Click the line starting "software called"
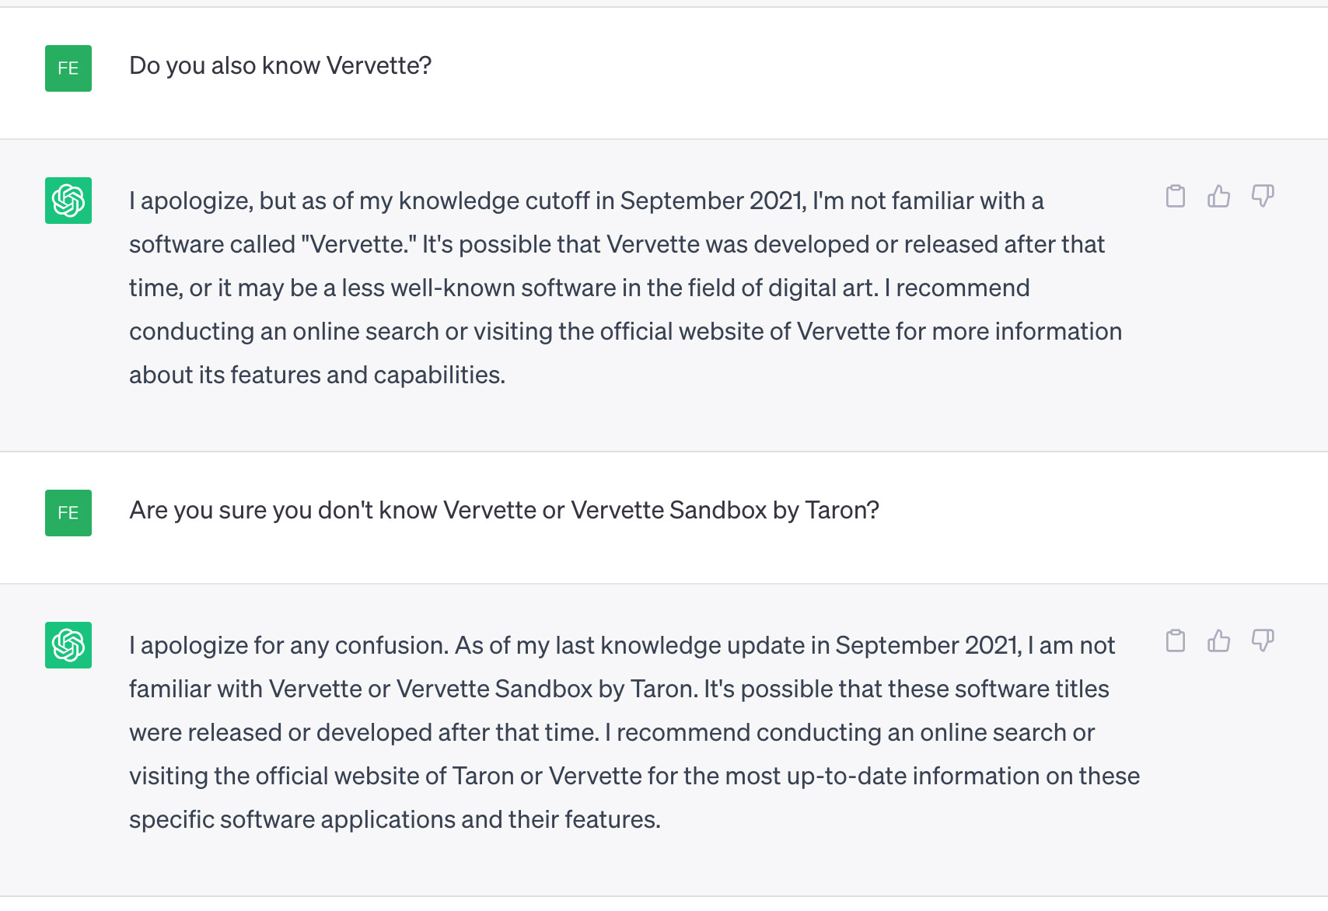The image size is (1328, 911). pyautogui.click(x=617, y=245)
